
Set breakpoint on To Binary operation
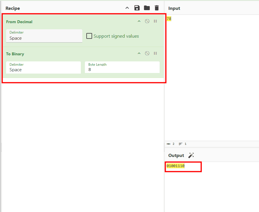(155, 53)
